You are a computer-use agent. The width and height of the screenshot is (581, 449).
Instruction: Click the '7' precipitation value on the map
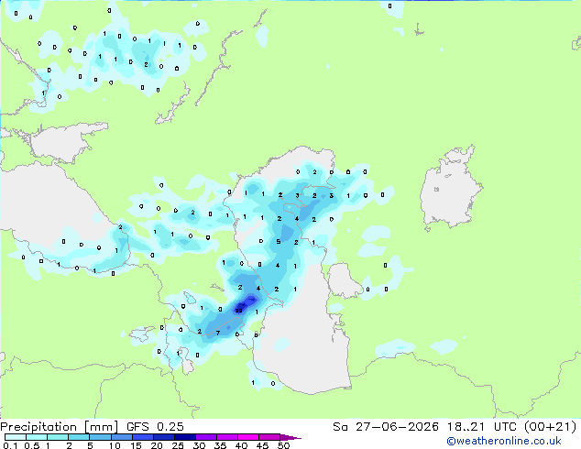[218, 333]
